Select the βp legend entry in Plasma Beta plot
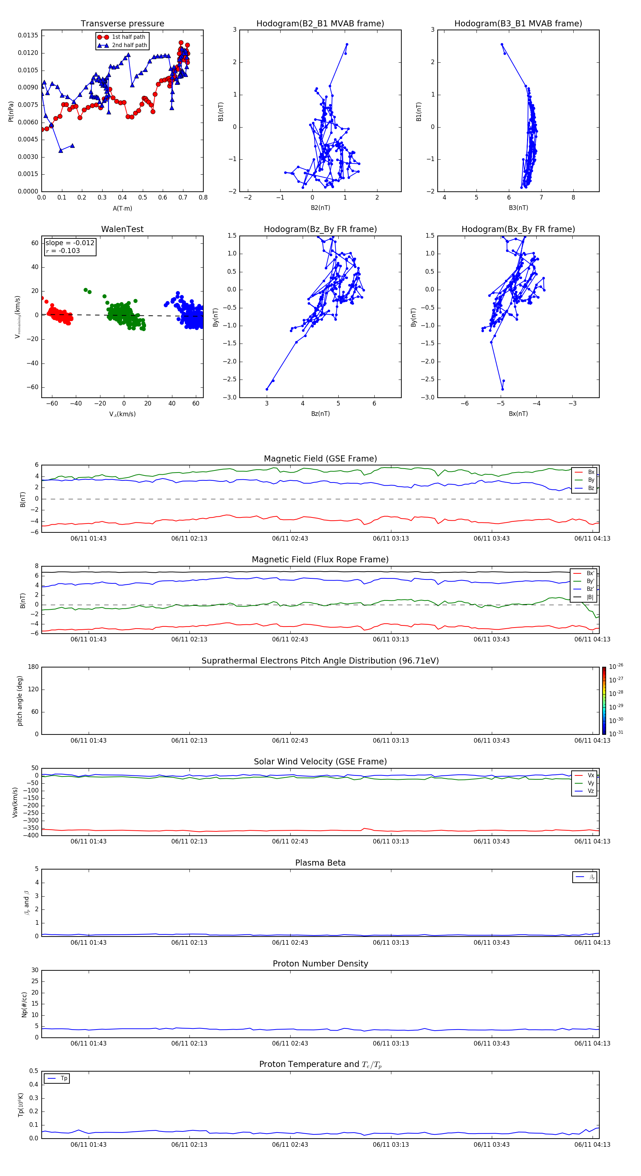This screenshot has width=641, height=1176. point(585,877)
